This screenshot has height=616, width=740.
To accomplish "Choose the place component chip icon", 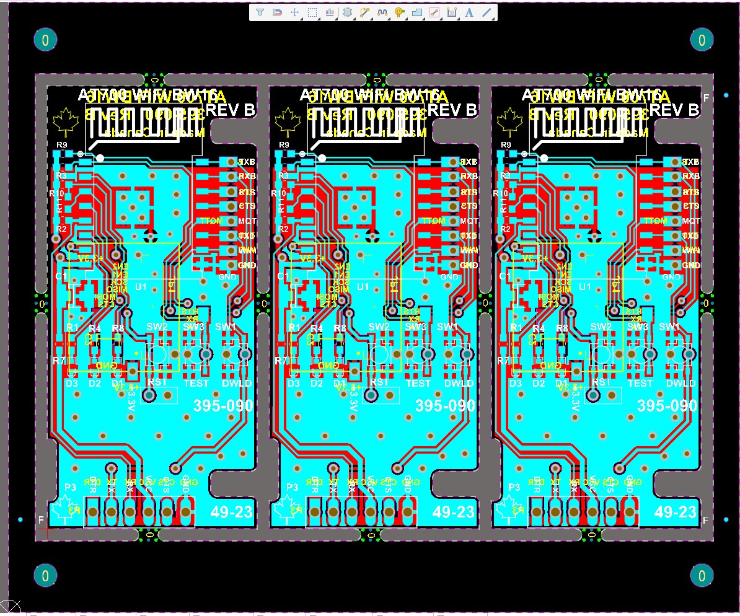I will (x=347, y=12).
